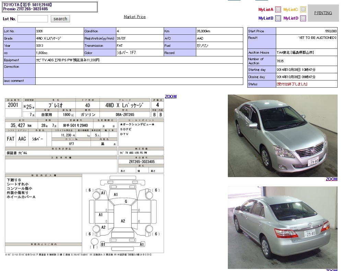Open the Market Price link
351x271 pixels.
[x=134, y=17]
